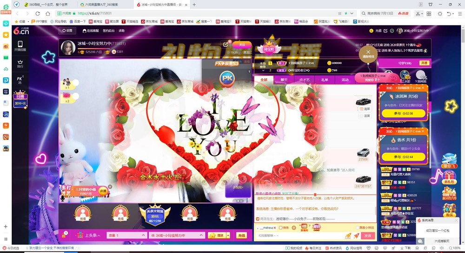Switch to the 礼单 tab

tap(325, 80)
